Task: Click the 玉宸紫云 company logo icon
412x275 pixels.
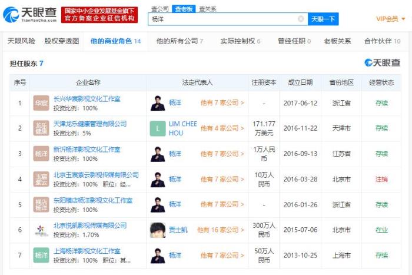Action: 41,179
